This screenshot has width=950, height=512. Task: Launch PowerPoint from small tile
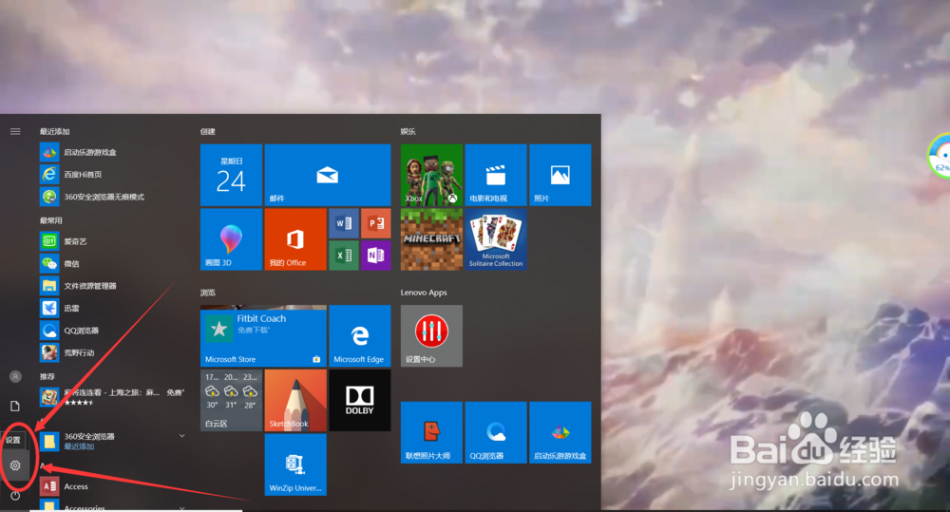pyautogui.click(x=375, y=223)
